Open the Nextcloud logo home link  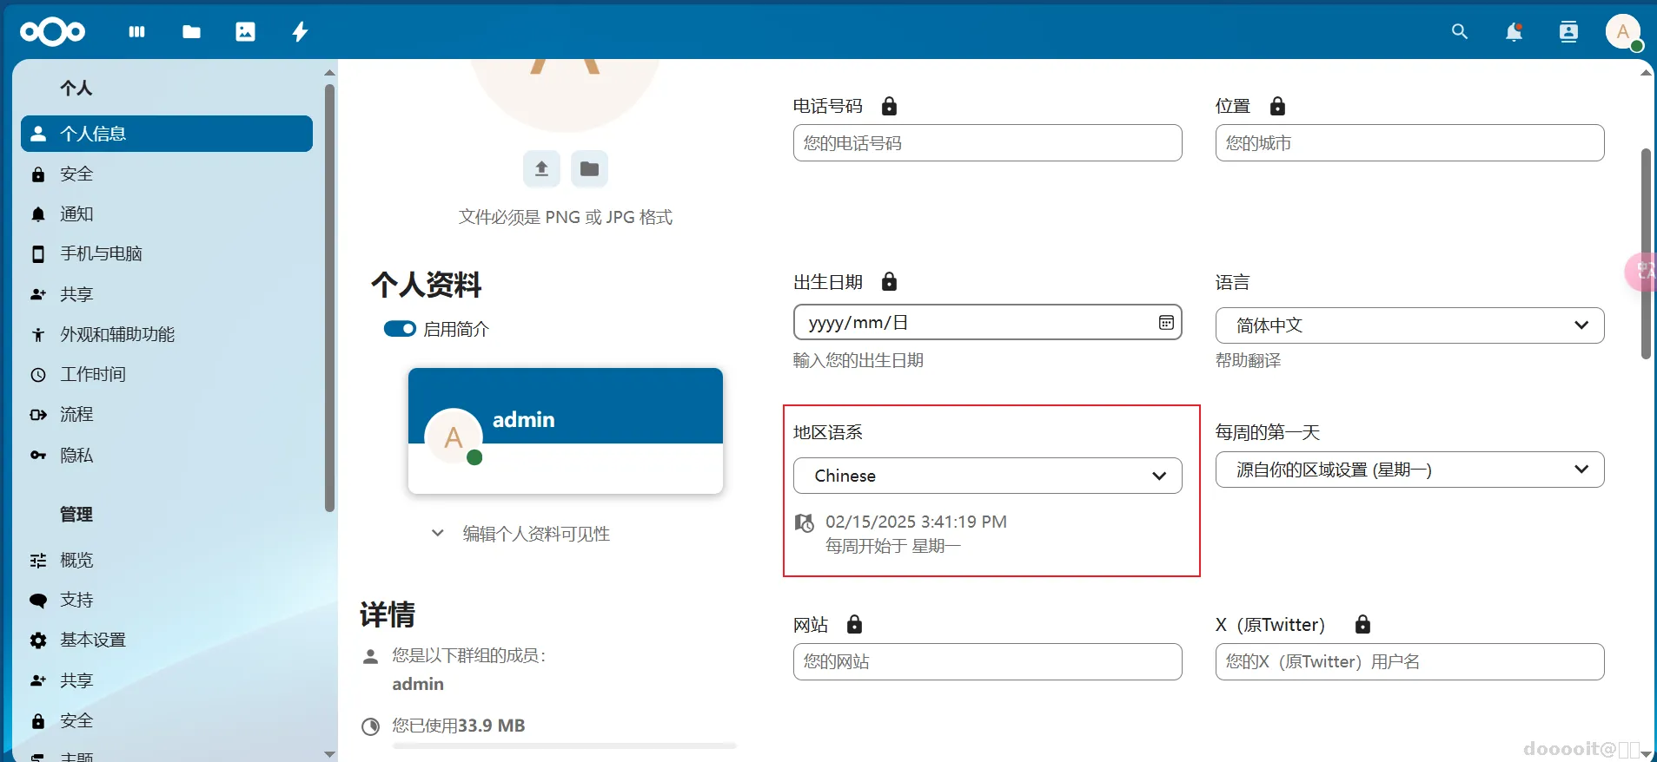pyautogui.click(x=52, y=32)
